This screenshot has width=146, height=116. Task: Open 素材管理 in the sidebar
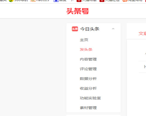point(88,108)
